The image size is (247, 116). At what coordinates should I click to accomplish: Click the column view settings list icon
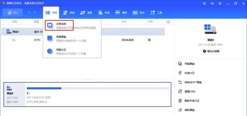[168, 22]
